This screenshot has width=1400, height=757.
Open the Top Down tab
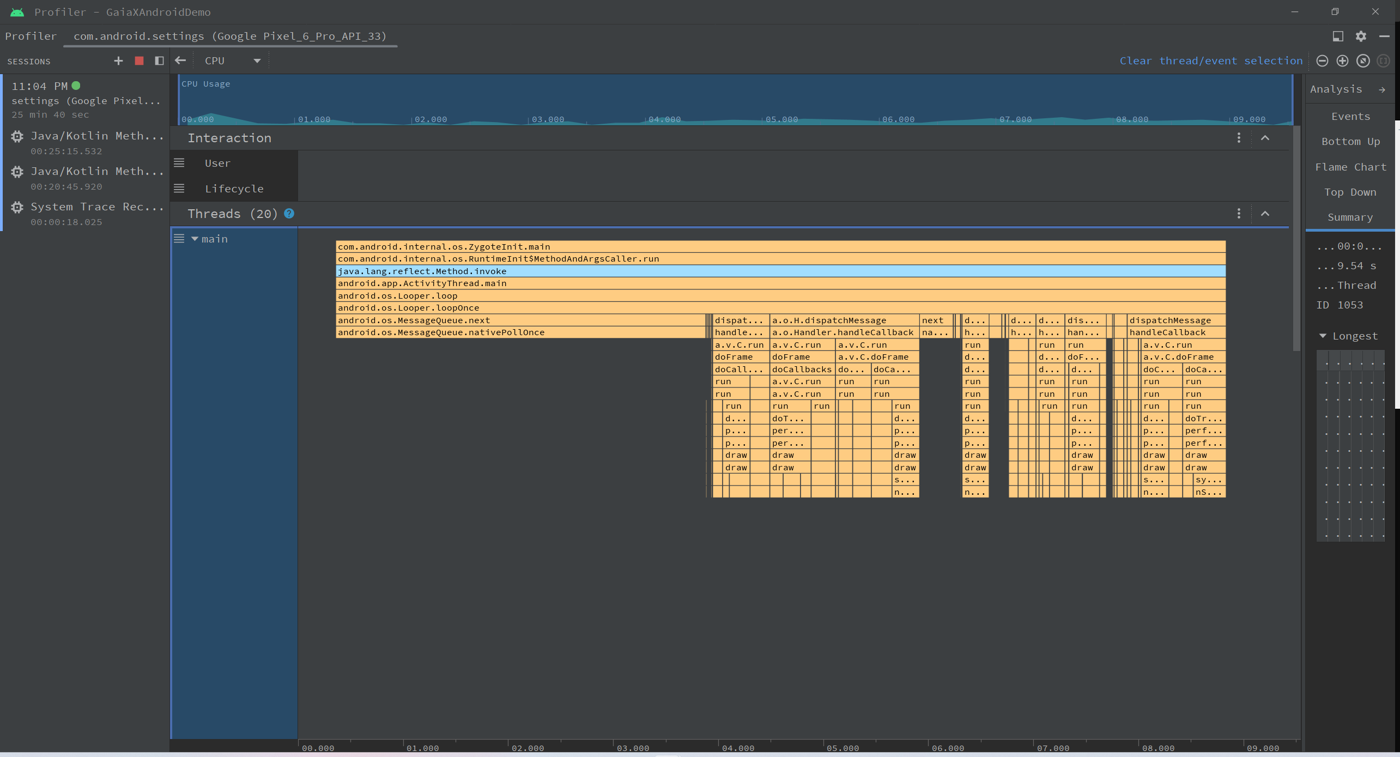1350,192
